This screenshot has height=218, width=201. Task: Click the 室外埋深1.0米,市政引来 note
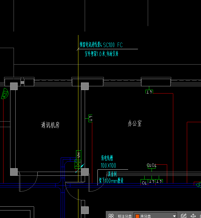pos(102,54)
